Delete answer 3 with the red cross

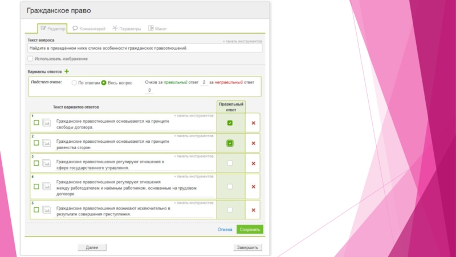pos(253,163)
